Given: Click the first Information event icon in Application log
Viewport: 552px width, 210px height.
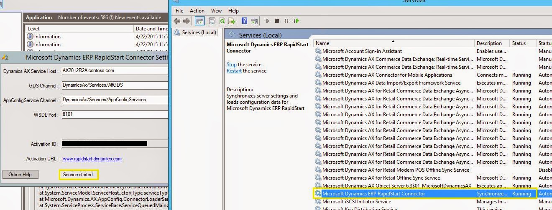Looking at the screenshot, I should click(x=30, y=37).
